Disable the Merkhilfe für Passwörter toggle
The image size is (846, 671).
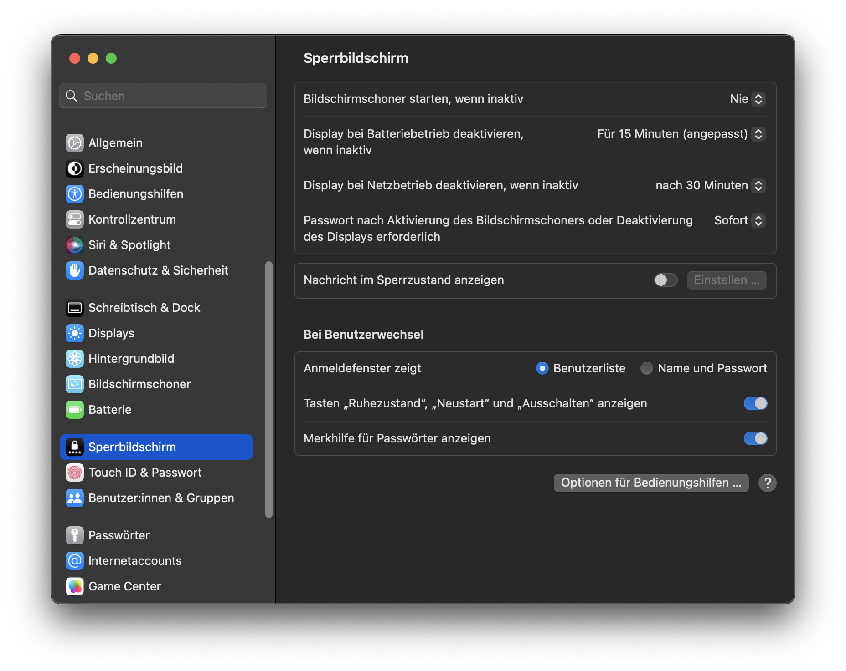coord(755,438)
